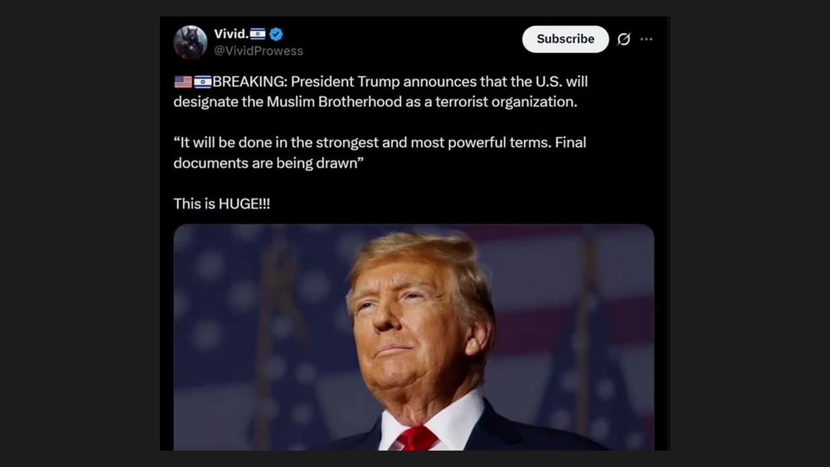Open the attached Trump photo
830x467 pixels.
(414, 337)
